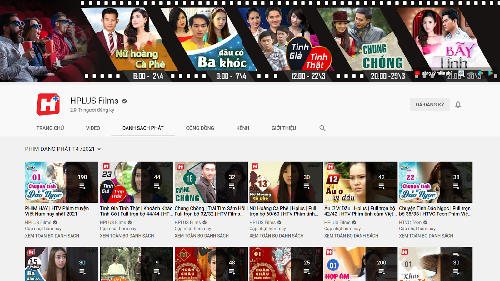Open the Nữ Hoàng Cà phê episode 13 thumbnail
Screen dimensions: 500x281
[286, 182]
